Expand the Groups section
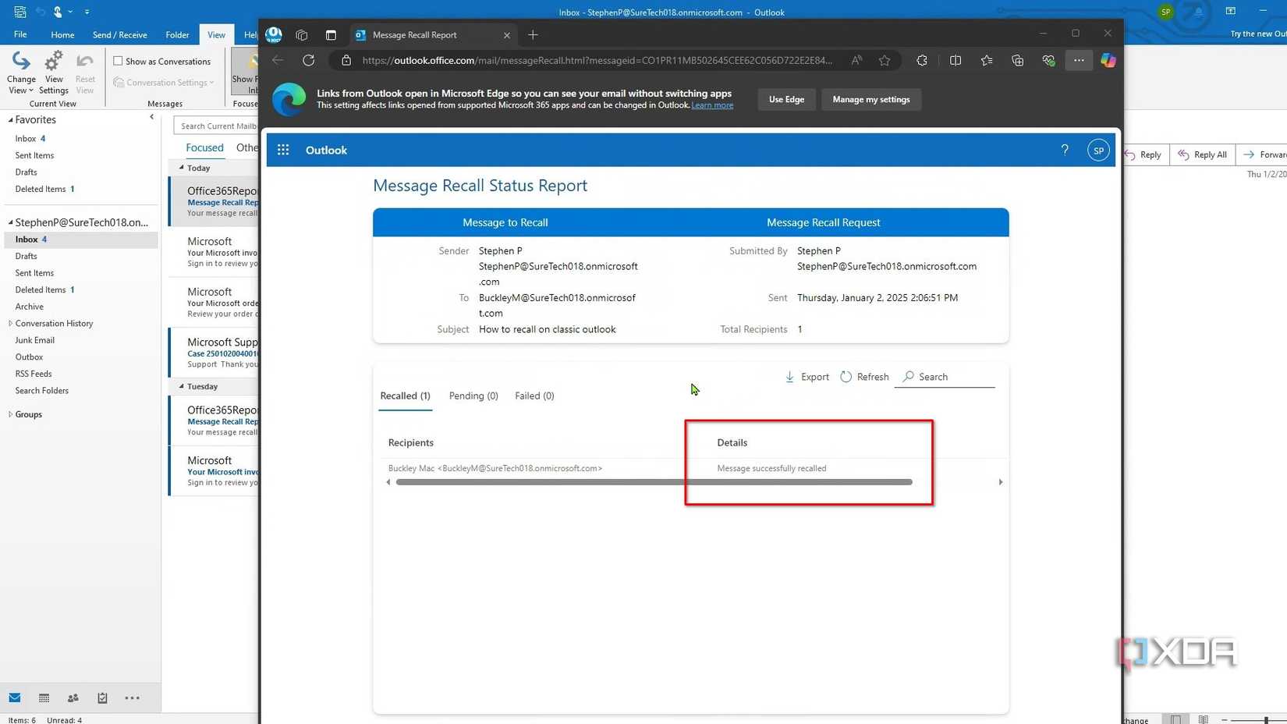The image size is (1287, 724). [10, 414]
